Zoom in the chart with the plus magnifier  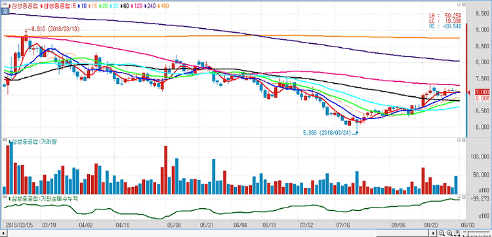tap(449, 233)
